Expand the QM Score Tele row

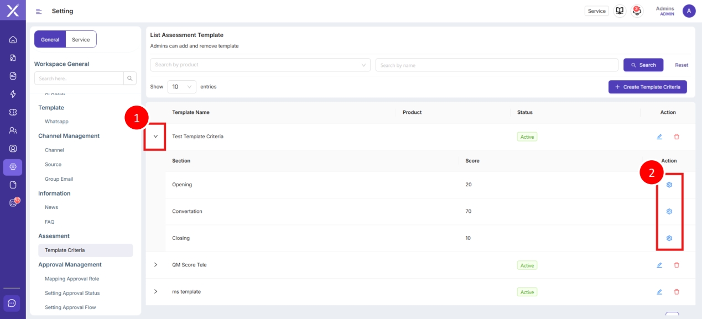[155, 265]
